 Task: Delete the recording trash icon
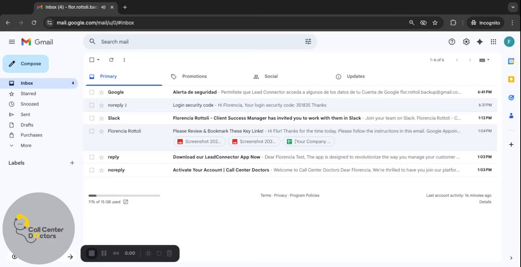pyautogui.click(x=169, y=253)
